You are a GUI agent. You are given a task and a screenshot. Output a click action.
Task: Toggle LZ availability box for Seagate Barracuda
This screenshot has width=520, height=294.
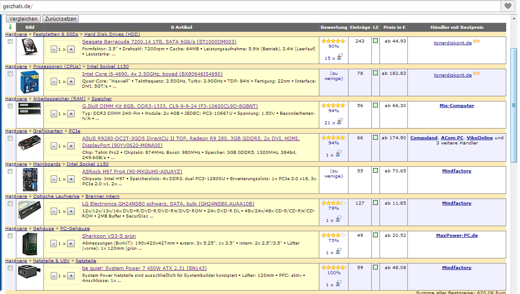[376, 41]
